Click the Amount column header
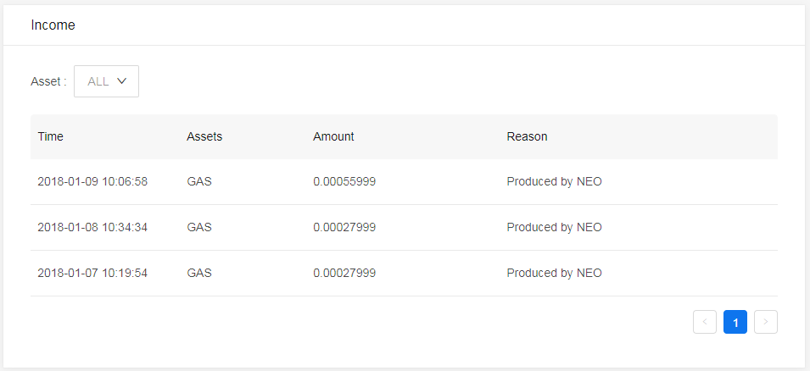This screenshot has width=810, height=371. tap(333, 136)
